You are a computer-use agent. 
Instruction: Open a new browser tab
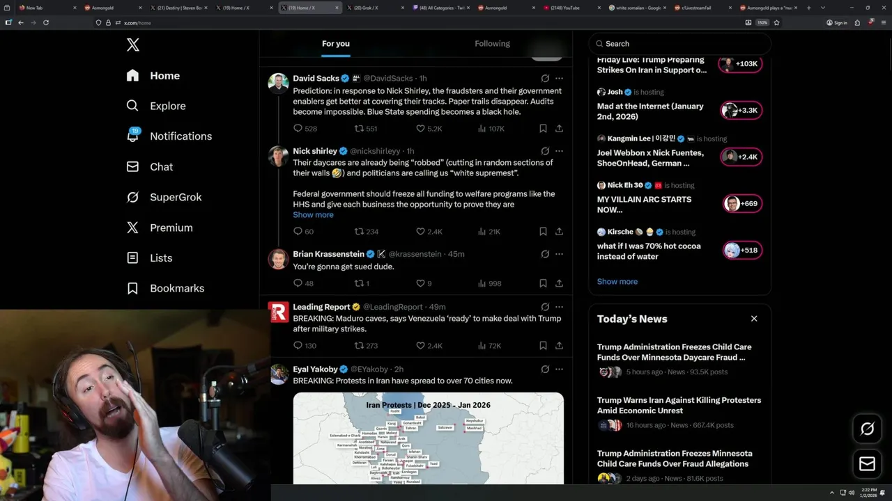[x=808, y=8]
